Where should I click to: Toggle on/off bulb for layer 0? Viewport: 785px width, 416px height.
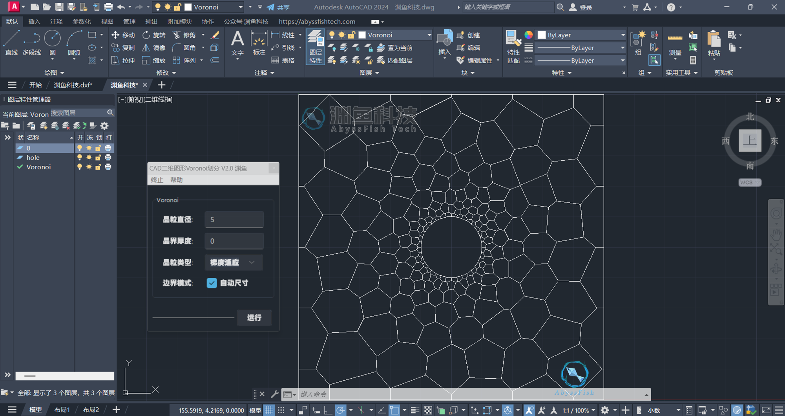[x=80, y=148]
